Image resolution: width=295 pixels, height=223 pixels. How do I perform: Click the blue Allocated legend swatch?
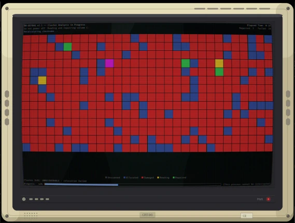(124, 177)
